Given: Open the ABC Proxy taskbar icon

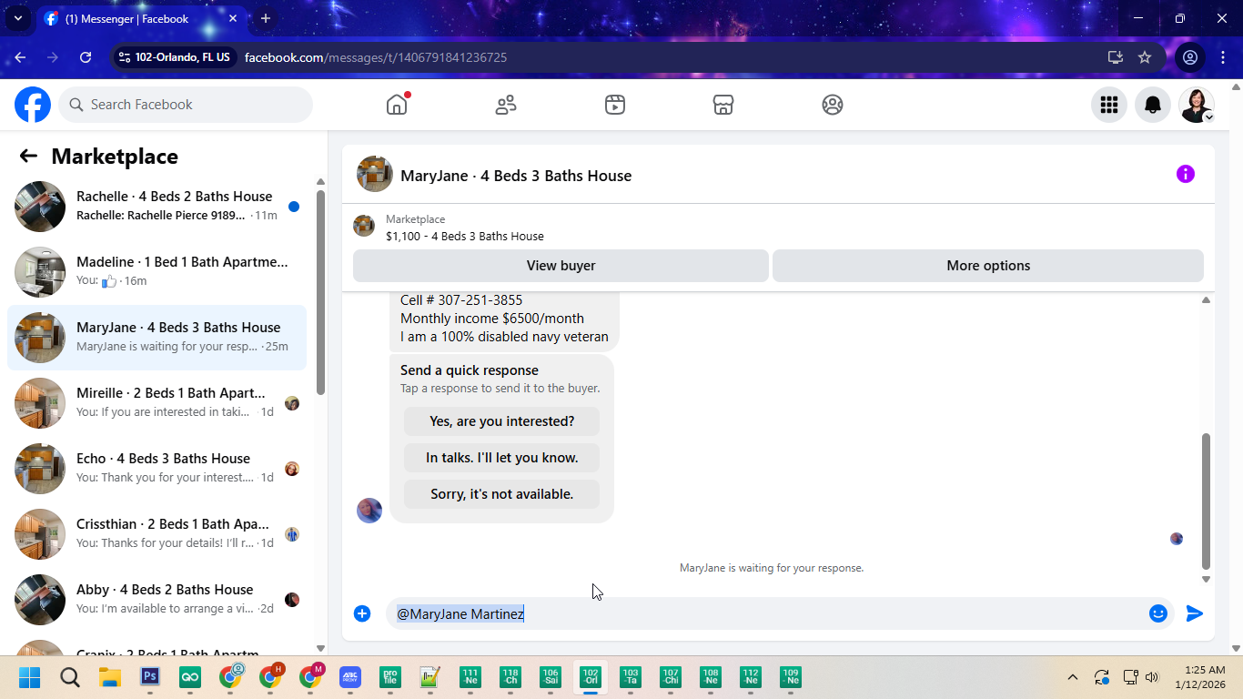Looking at the screenshot, I should 350,677.
